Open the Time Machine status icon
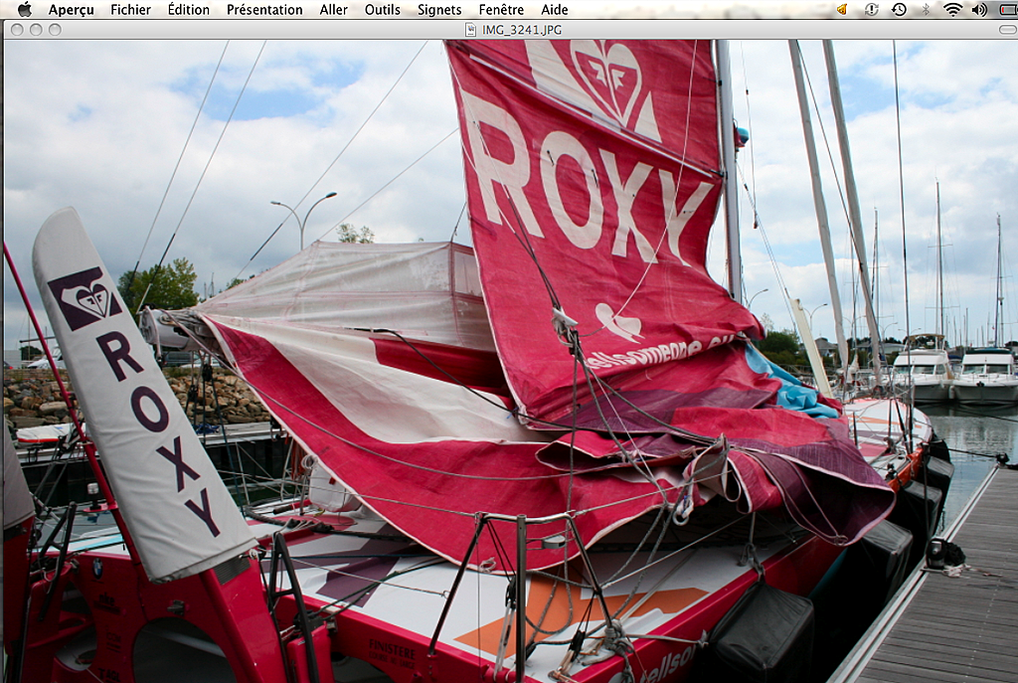1018x683 pixels. tap(899, 9)
